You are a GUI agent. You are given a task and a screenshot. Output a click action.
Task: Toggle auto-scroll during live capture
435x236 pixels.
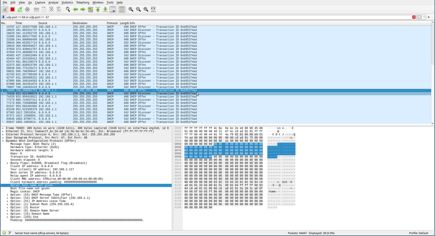click(113, 9)
